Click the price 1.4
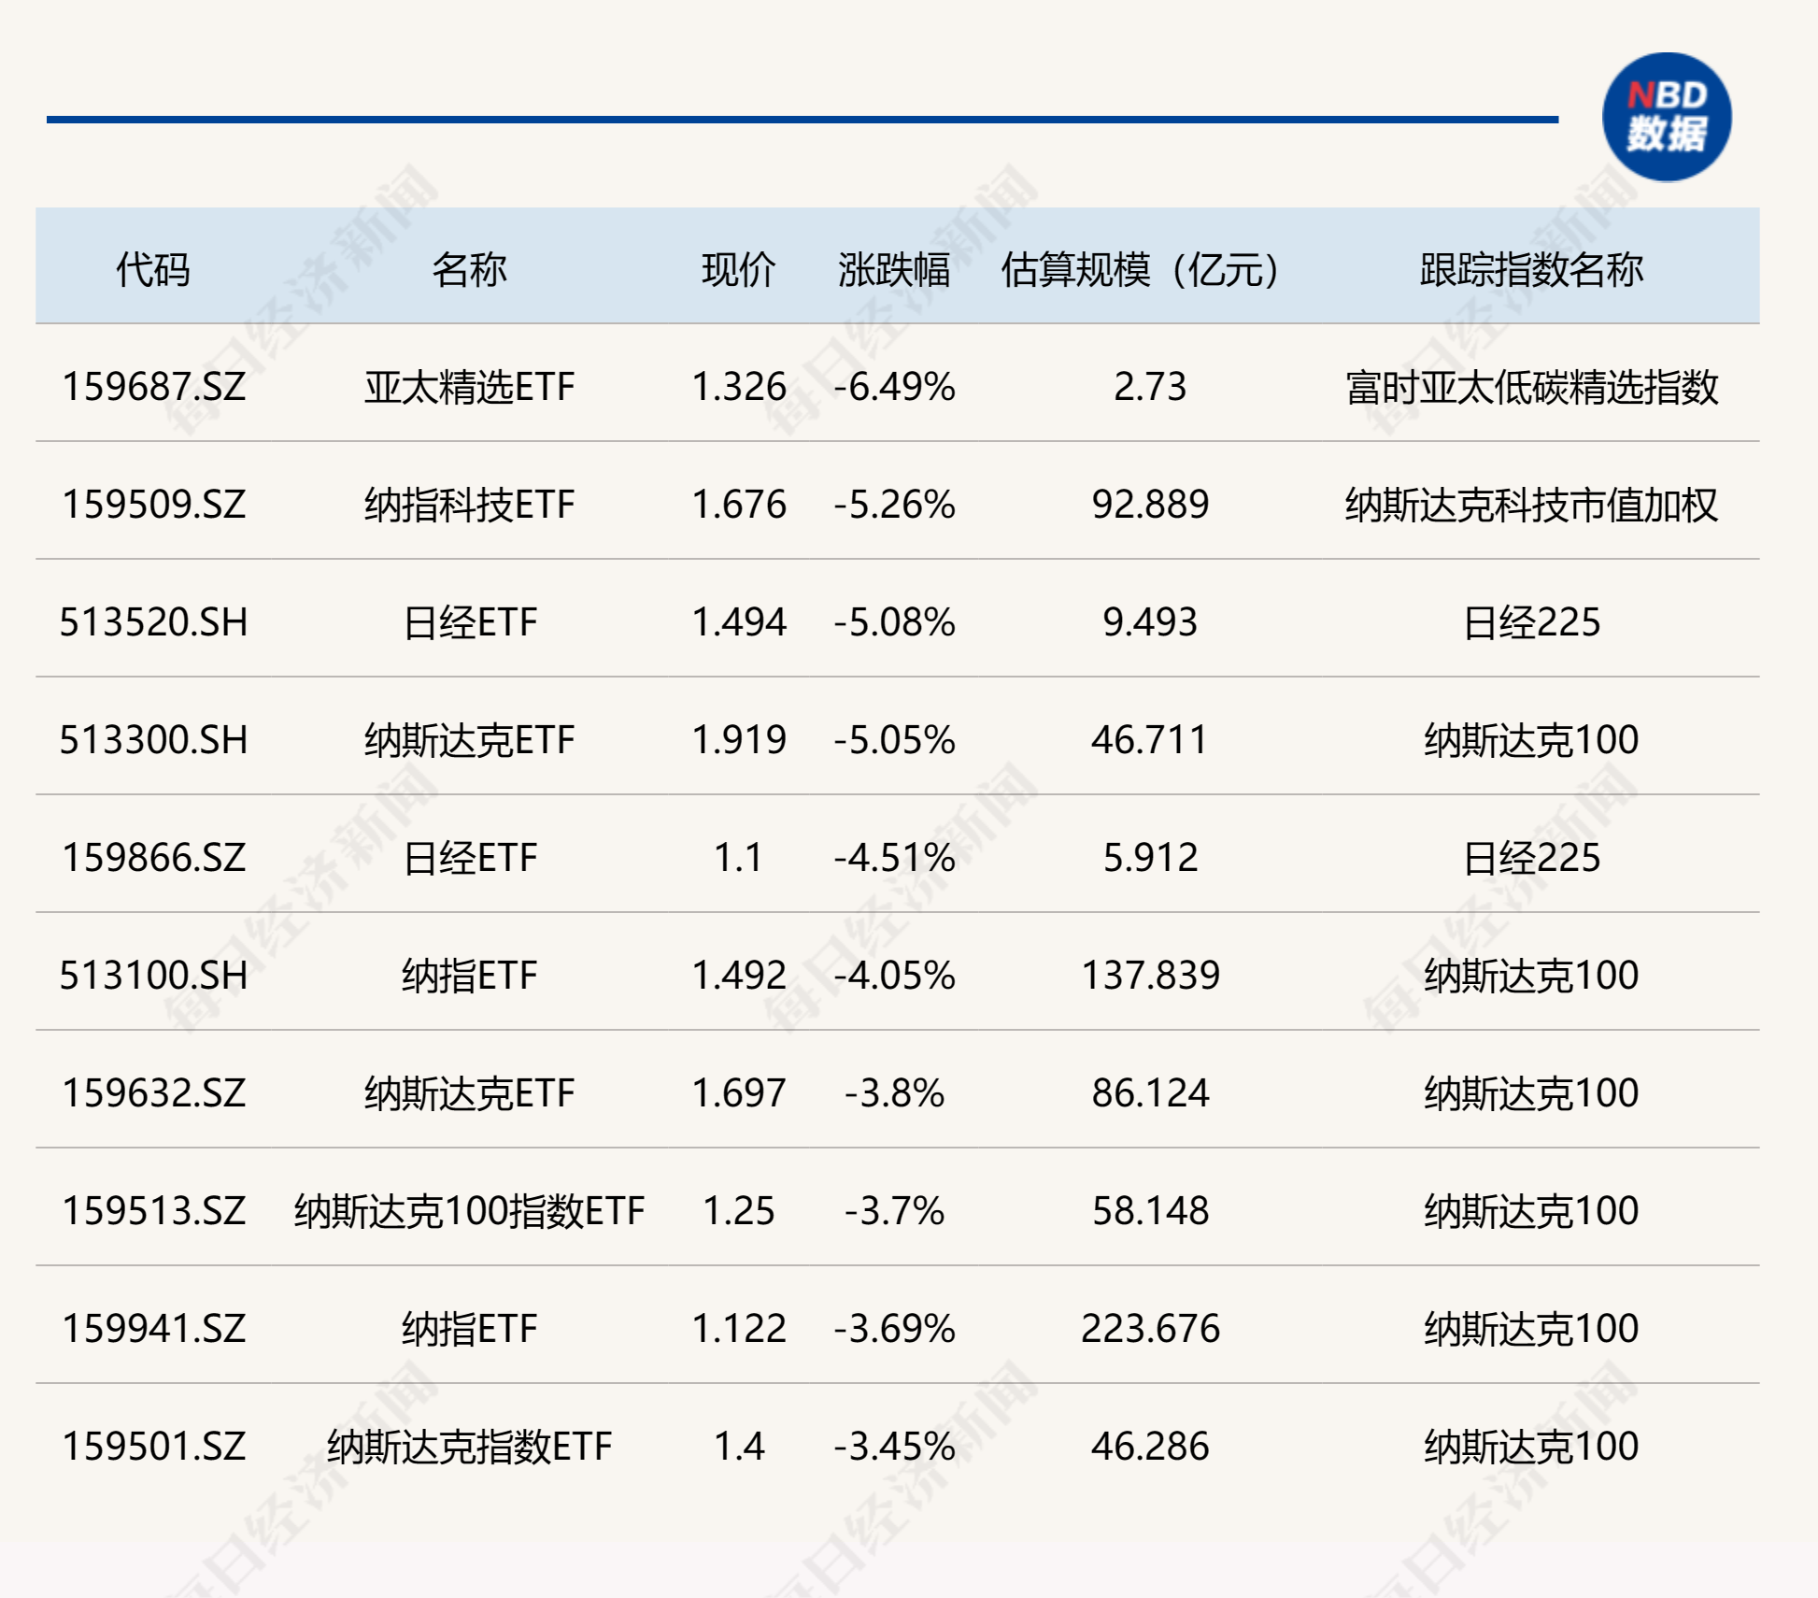The image size is (1818, 1598). (x=739, y=1447)
